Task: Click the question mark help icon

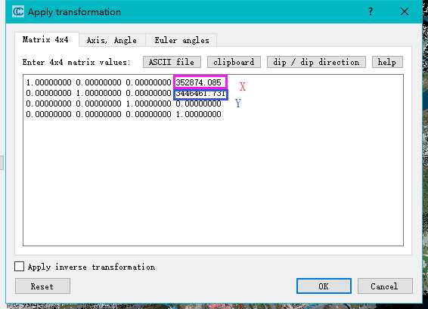Action: (371, 12)
